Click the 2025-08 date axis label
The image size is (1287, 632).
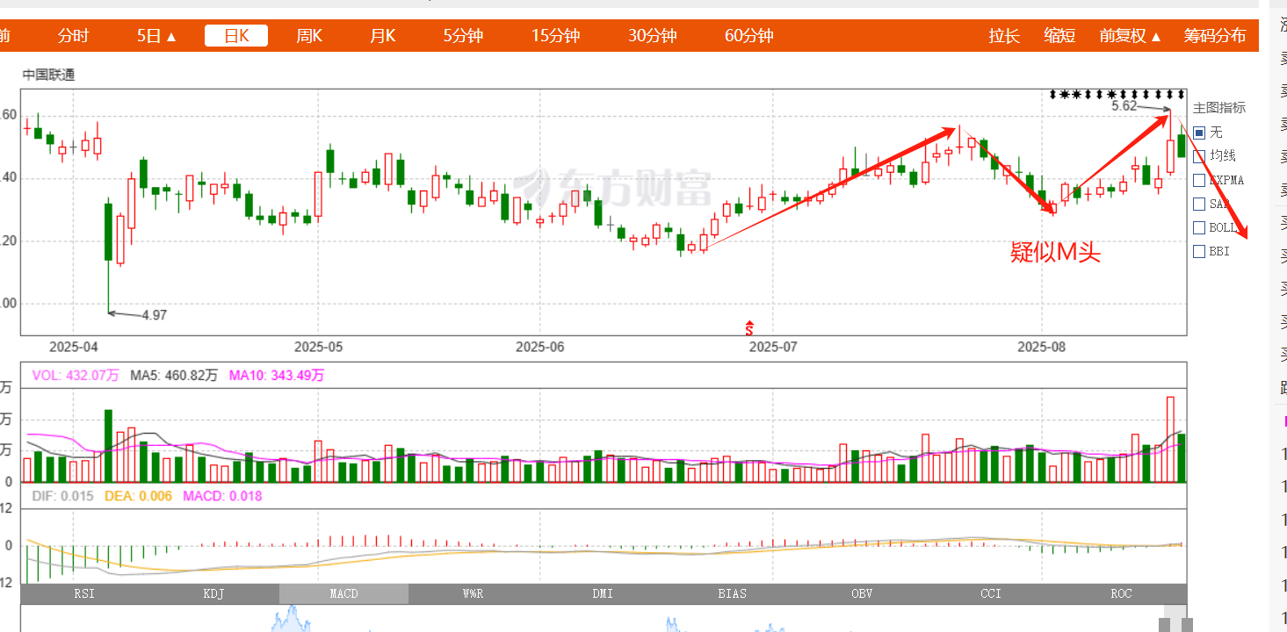point(1041,347)
